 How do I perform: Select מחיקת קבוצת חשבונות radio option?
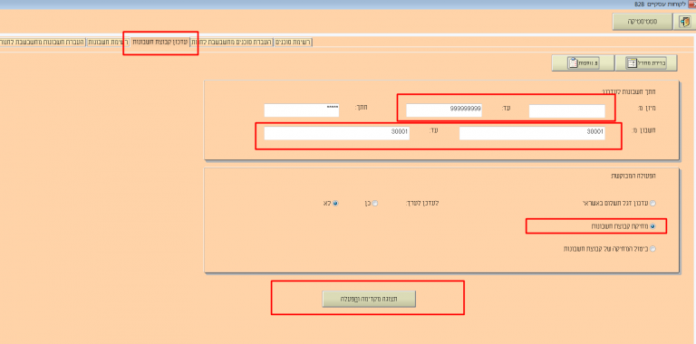coord(652,226)
